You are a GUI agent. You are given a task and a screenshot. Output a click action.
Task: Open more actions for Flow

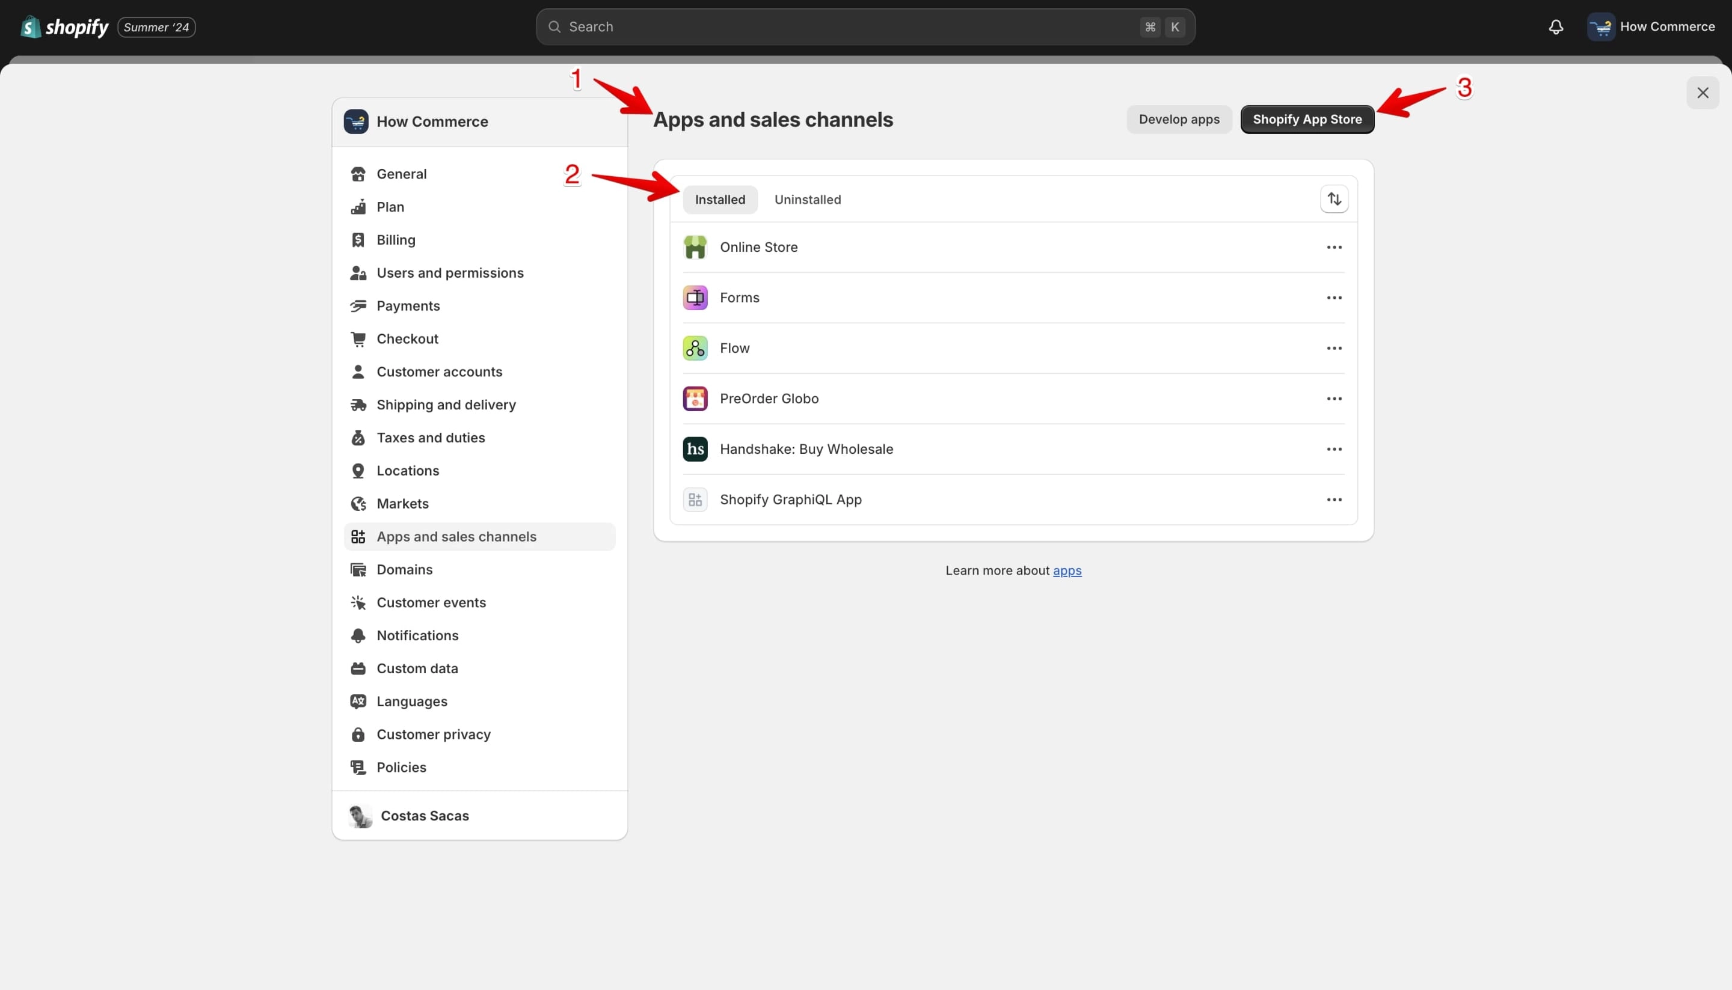(1334, 348)
